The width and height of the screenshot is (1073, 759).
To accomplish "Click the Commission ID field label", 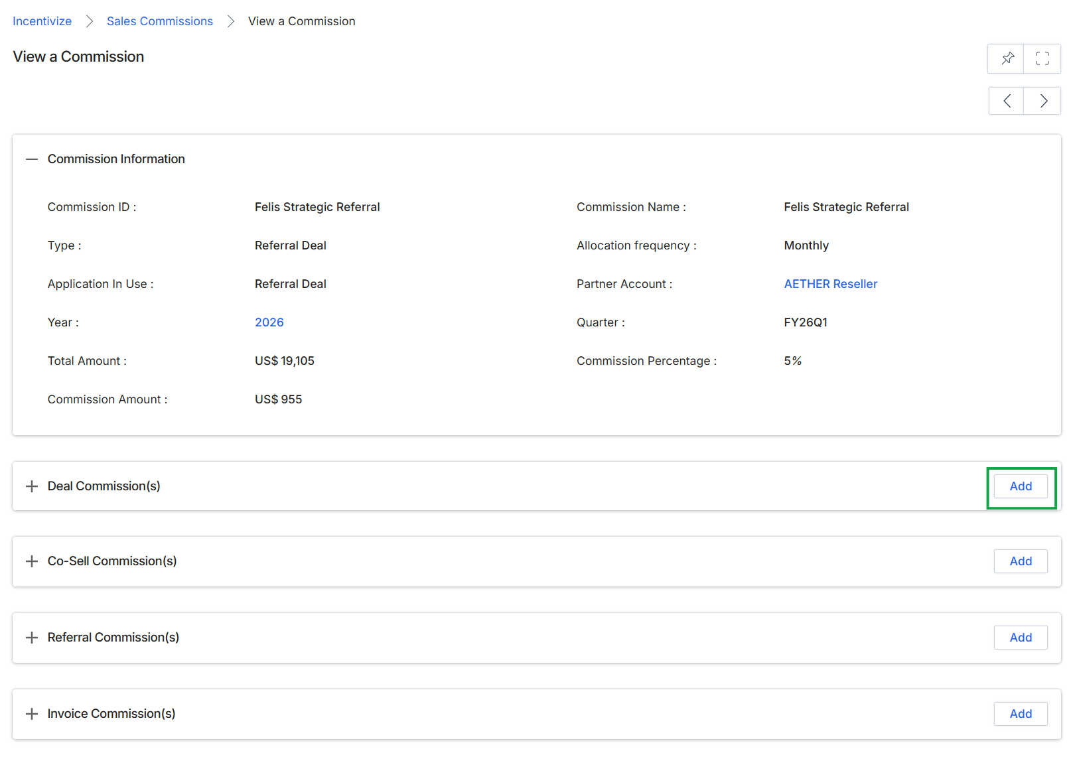I will point(92,207).
